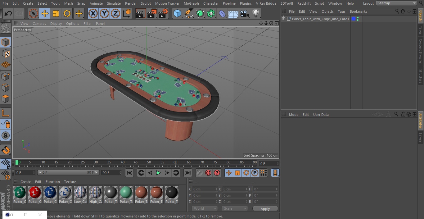This screenshot has width=424, height=219.
Task: Add a Light object
Action: (x=256, y=13)
